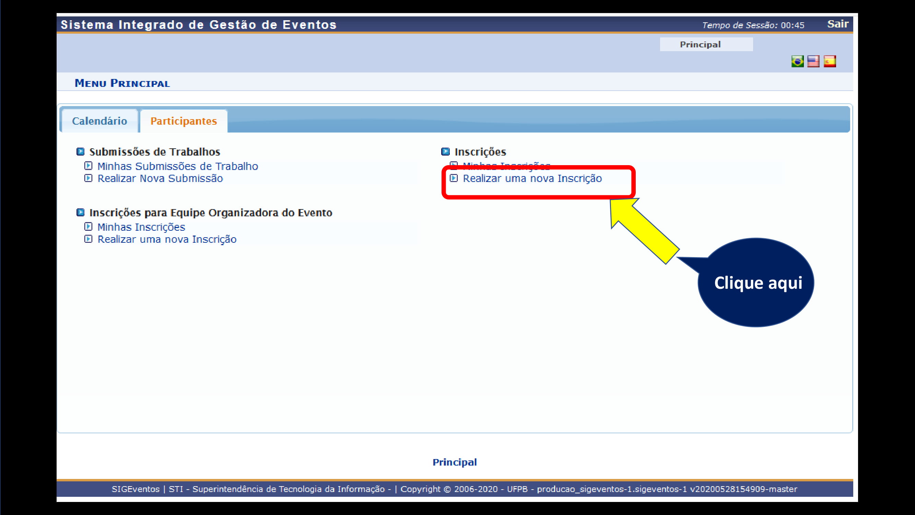Click Realizar uma nova Inscrição for Equipe Organizadora
This screenshot has width=915, height=515.
tap(167, 239)
